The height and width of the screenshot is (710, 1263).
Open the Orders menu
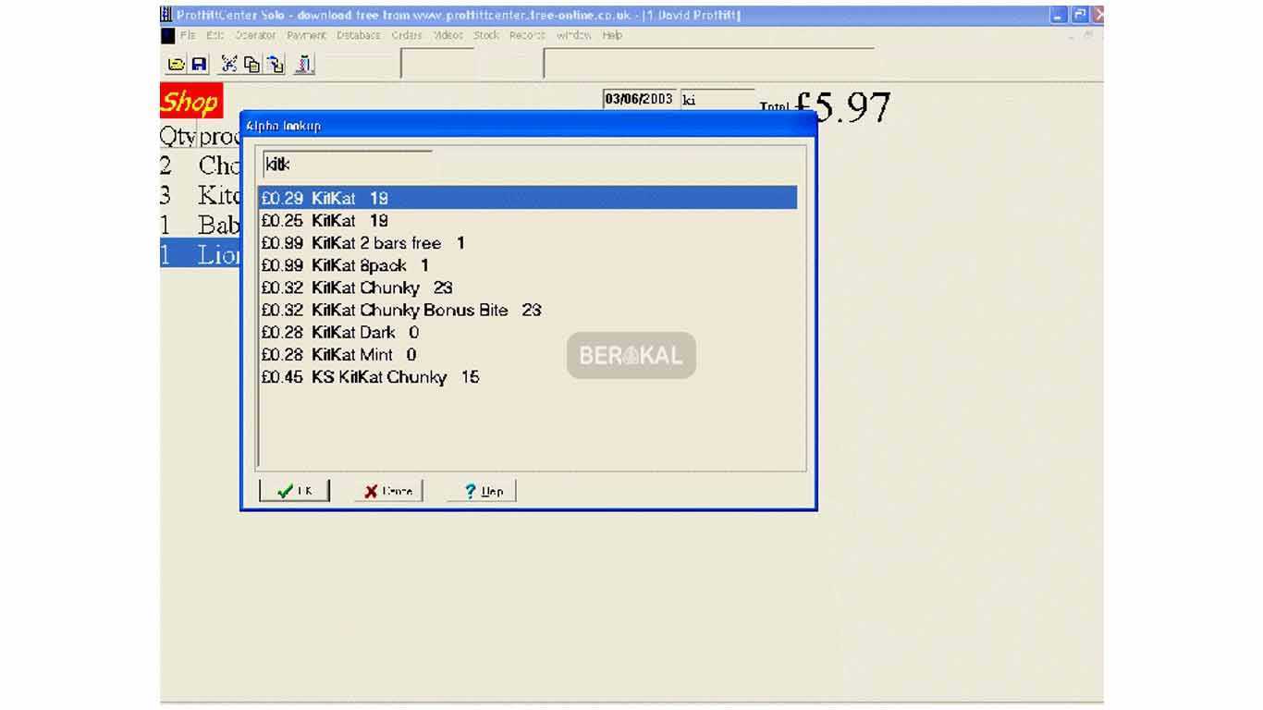click(x=408, y=35)
